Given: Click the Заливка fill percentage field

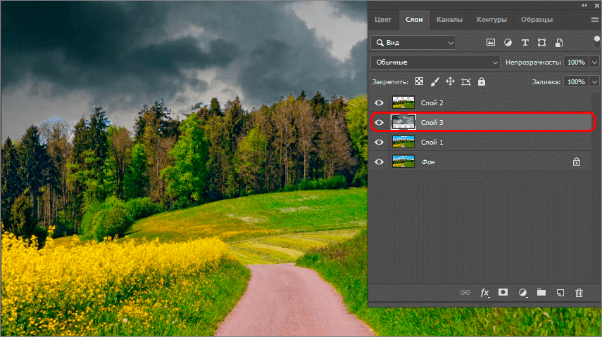Looking at the screenshot, I should coord(575,82).
